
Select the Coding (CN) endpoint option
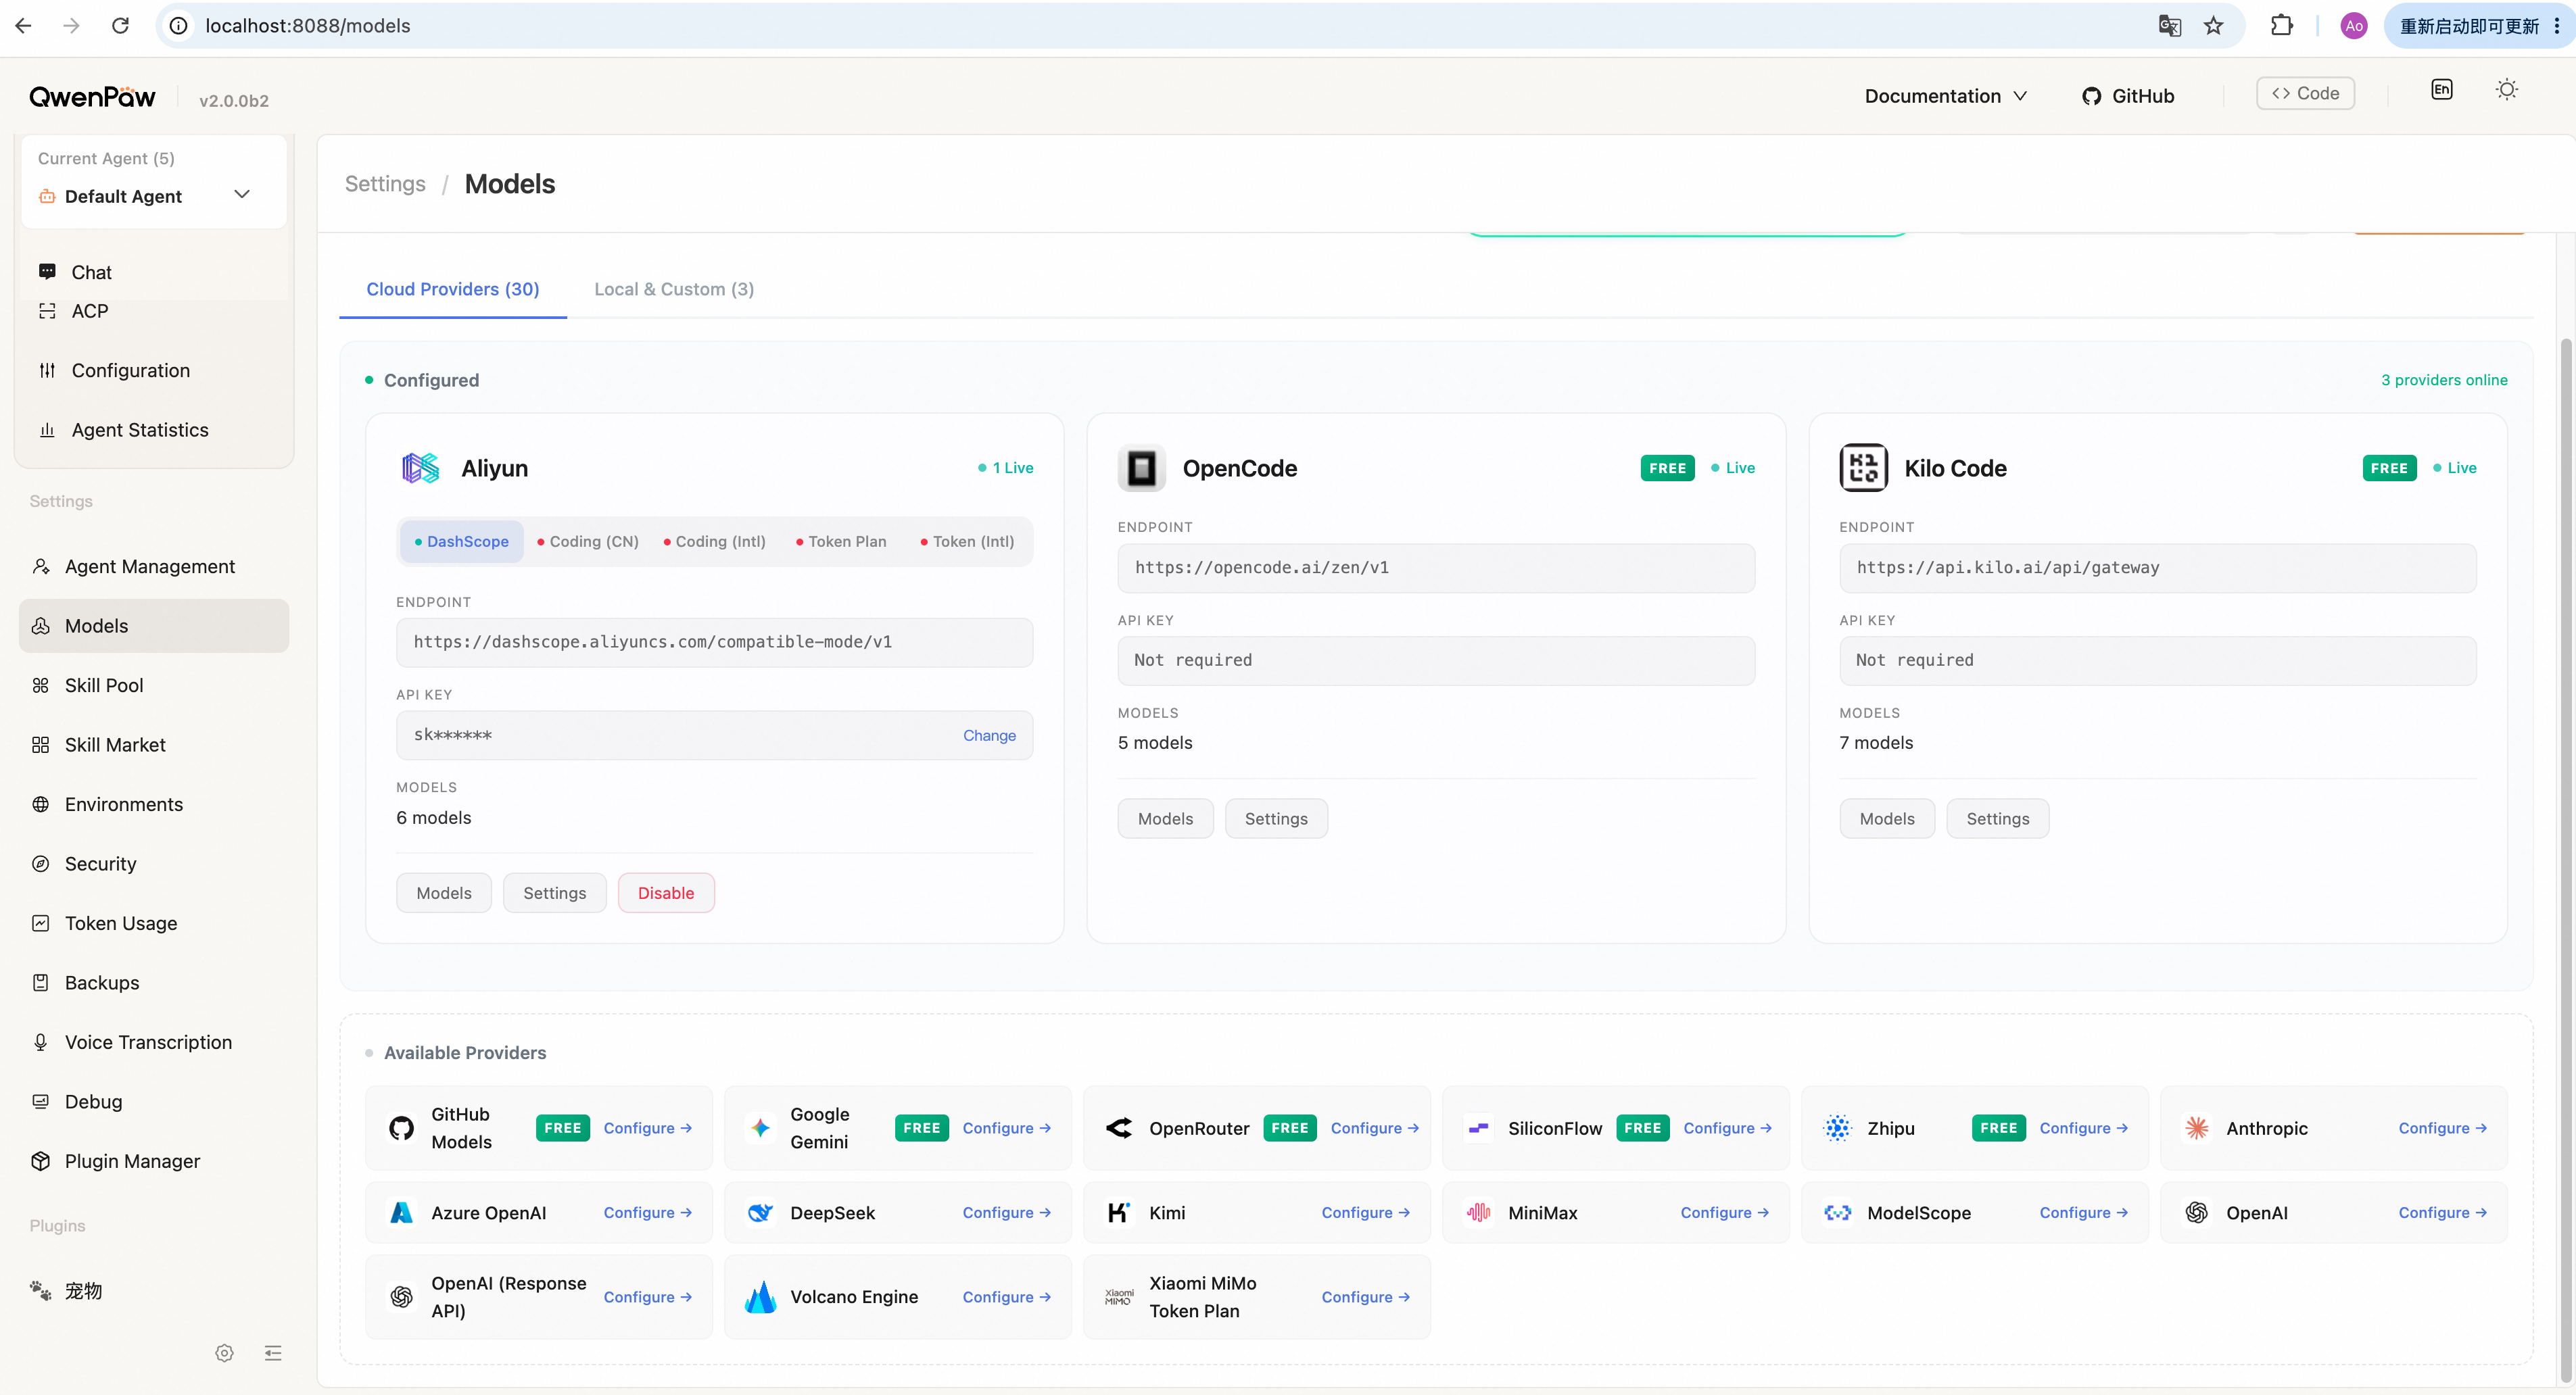(588, 541)
